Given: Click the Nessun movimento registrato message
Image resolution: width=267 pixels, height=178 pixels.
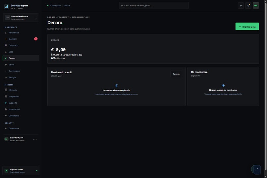Looking at the screenshot, I should point(117,90).
